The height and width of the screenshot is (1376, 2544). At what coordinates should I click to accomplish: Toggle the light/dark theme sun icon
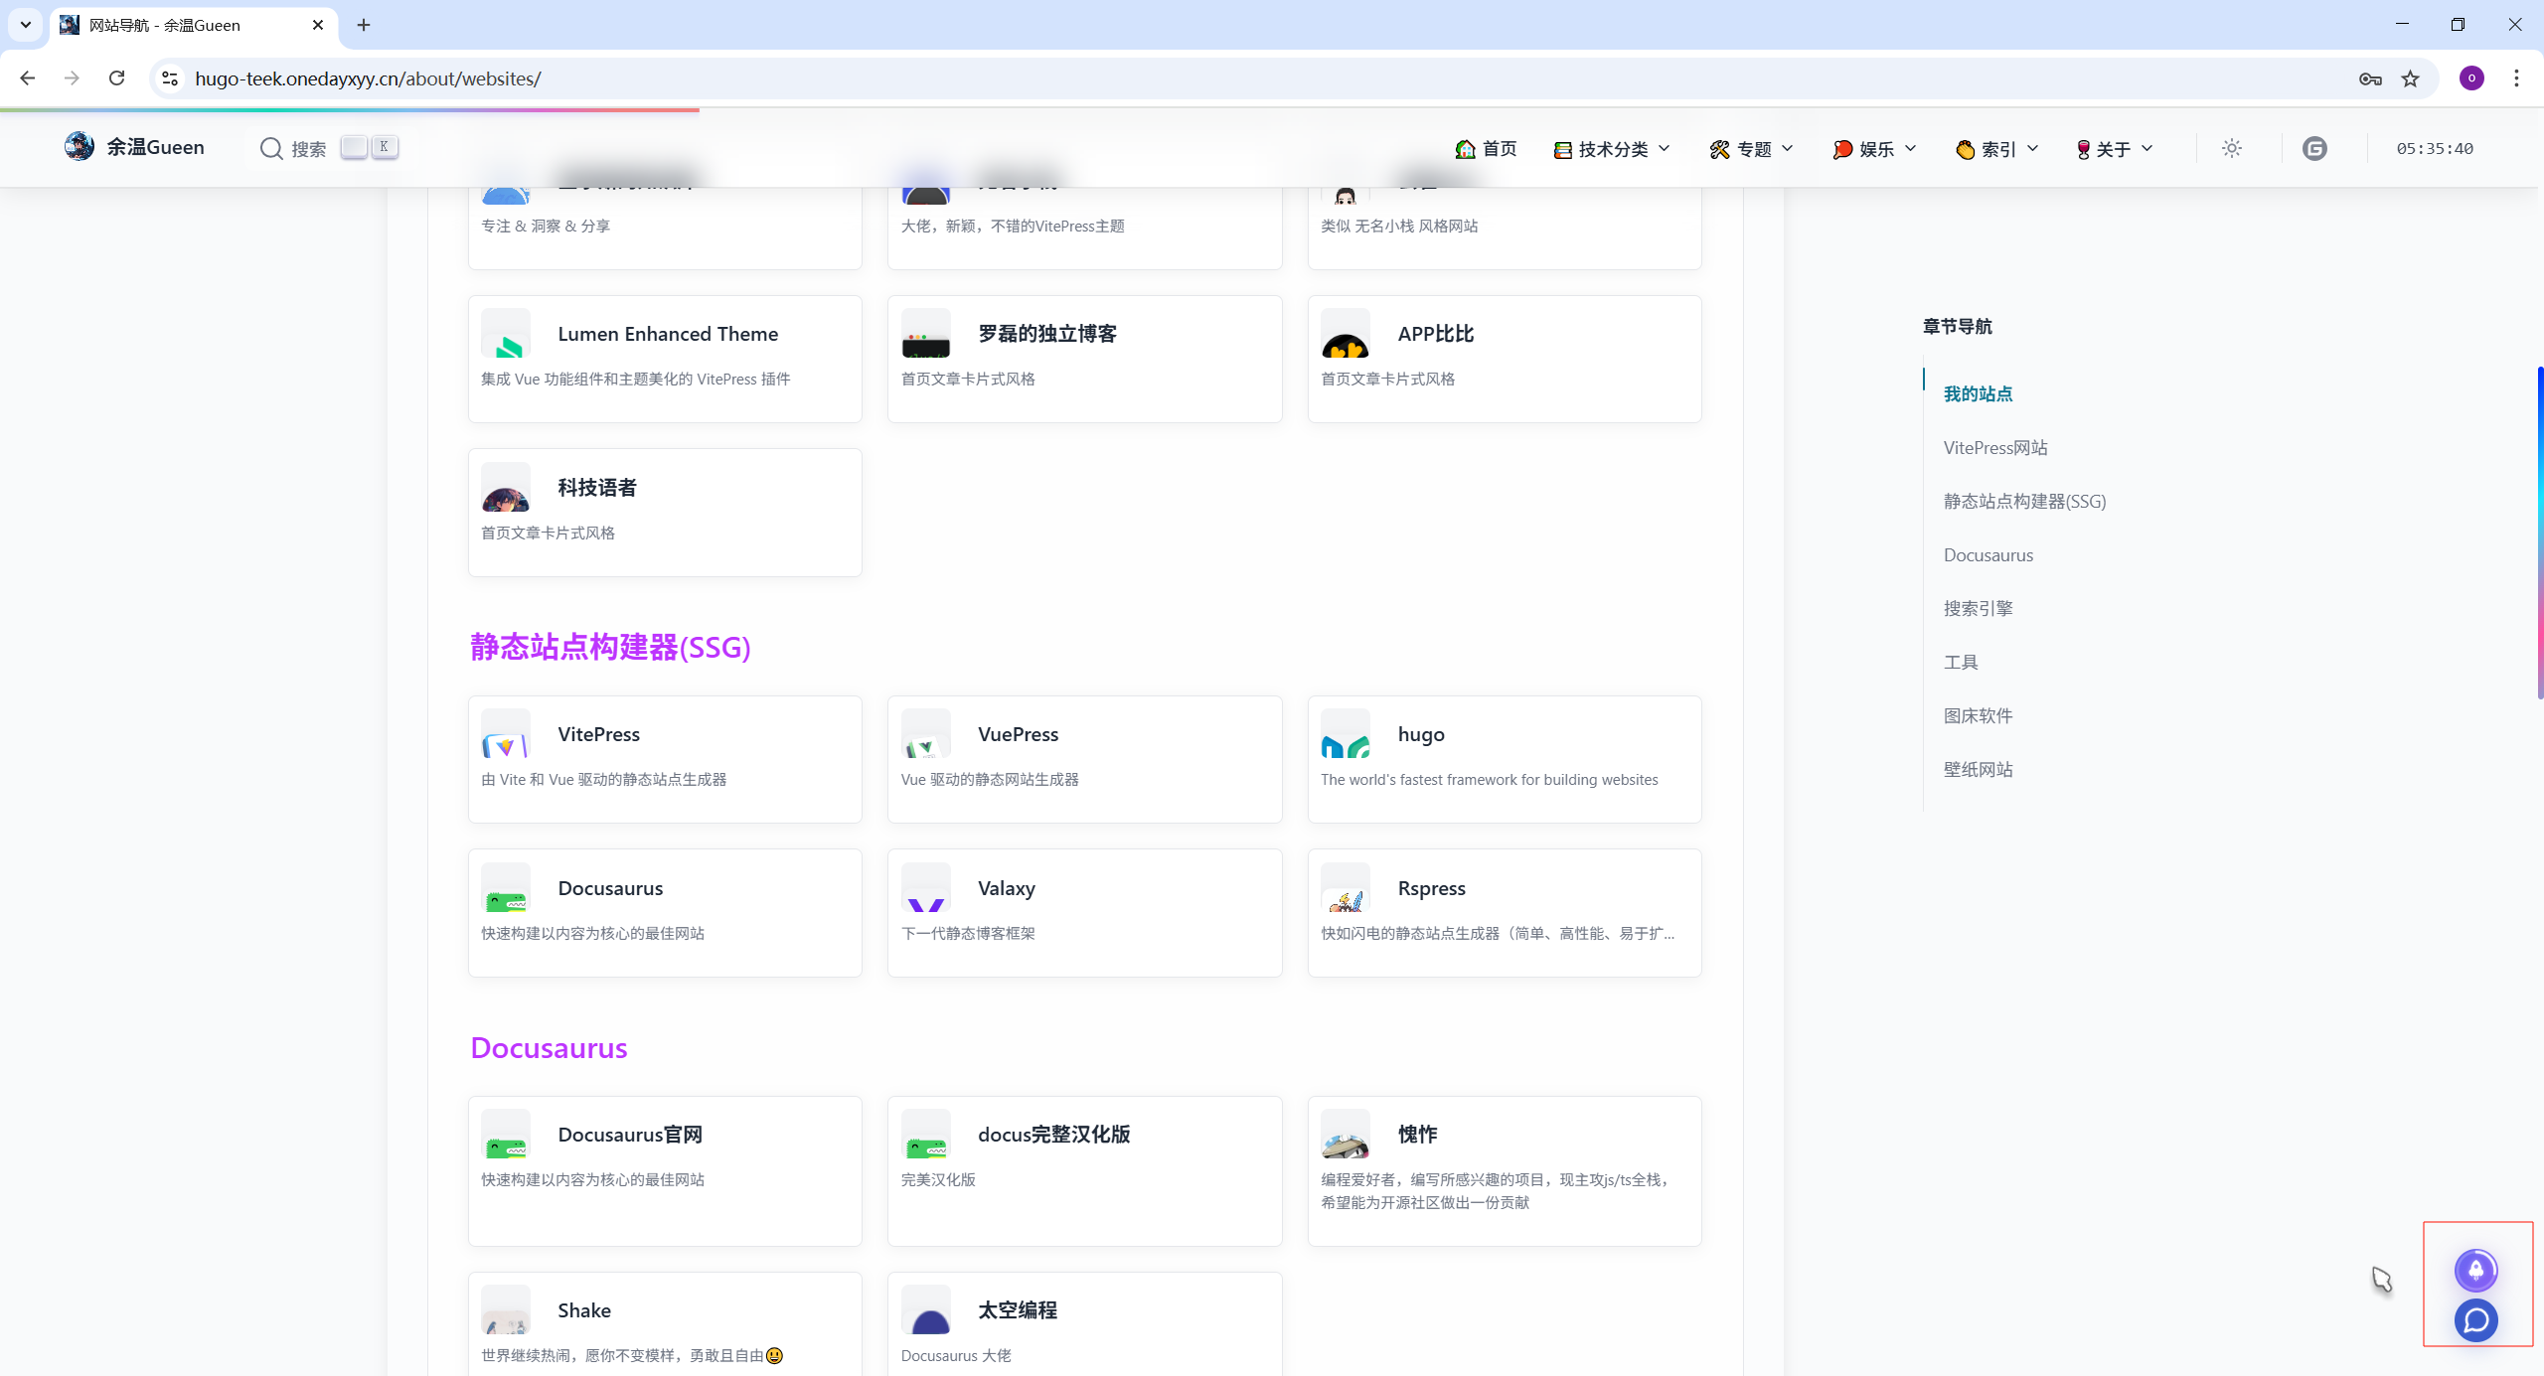[2232, 148]
